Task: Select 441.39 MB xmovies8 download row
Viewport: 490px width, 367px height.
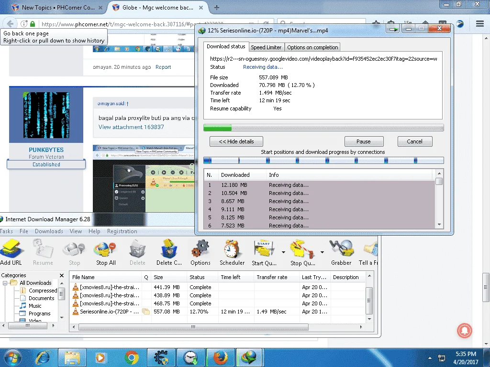Action: tap(218, 287)
